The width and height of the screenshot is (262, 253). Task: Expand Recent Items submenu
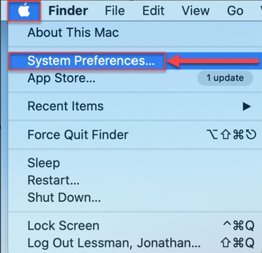[x=135, y=106]
